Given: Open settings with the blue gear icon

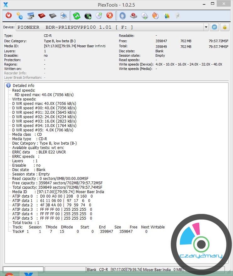Looking at the screenshot, I should point(19,15).
